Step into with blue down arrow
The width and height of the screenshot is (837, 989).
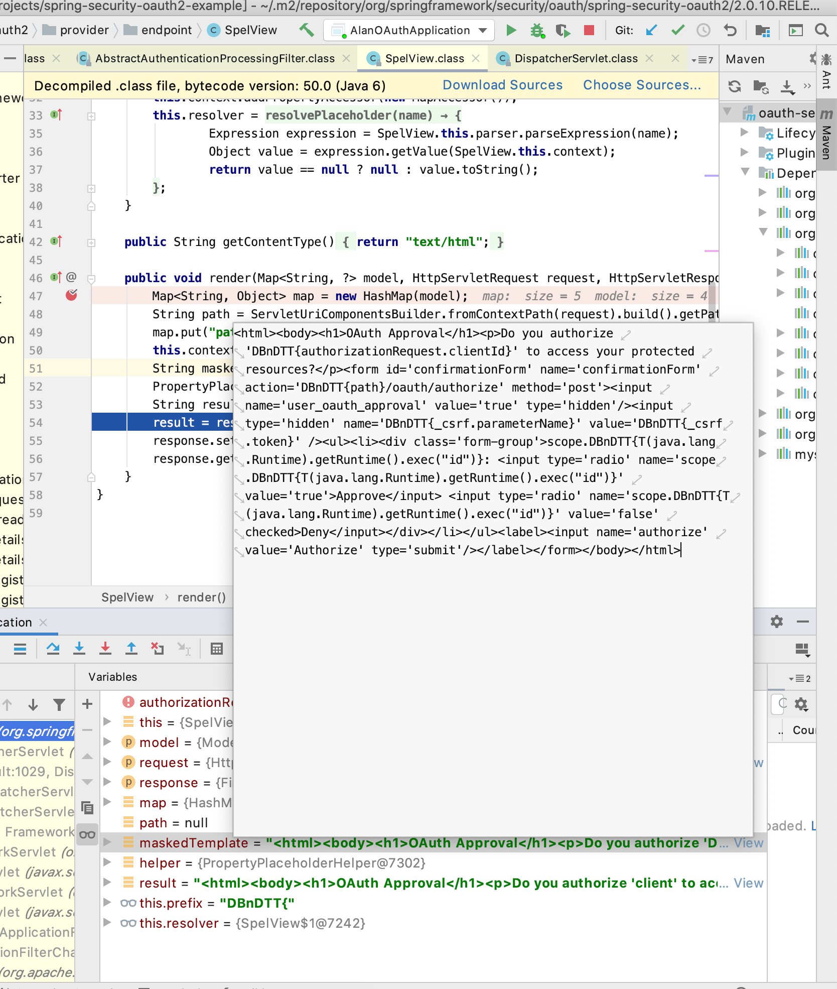pyautogui.click(x=79, y=649)
